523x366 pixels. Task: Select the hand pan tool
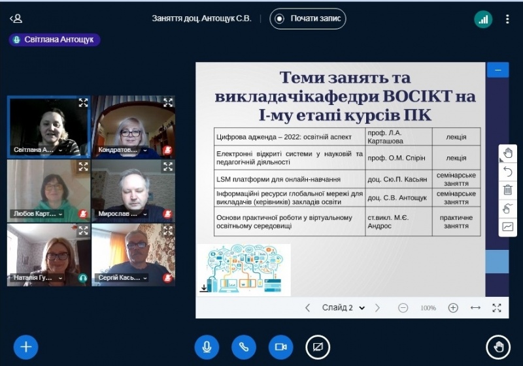coord(507,153)
